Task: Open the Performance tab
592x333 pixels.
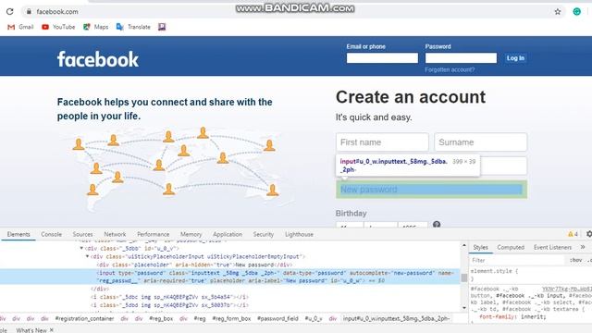Action: click(153, 234)
